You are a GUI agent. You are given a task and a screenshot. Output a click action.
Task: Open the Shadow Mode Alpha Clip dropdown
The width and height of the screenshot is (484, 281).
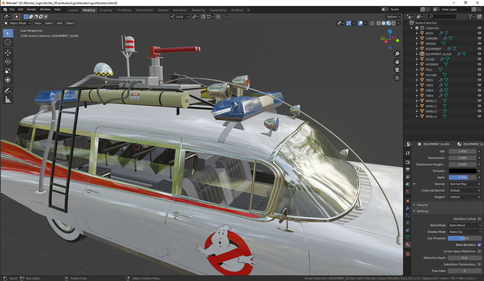pyautogui.click(x=465, y=232)
